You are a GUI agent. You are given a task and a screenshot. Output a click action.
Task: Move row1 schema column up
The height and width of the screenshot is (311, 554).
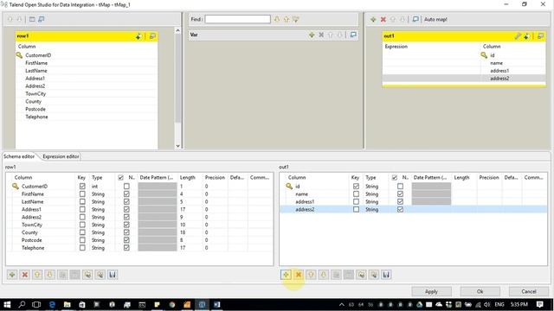coord(37,275)
